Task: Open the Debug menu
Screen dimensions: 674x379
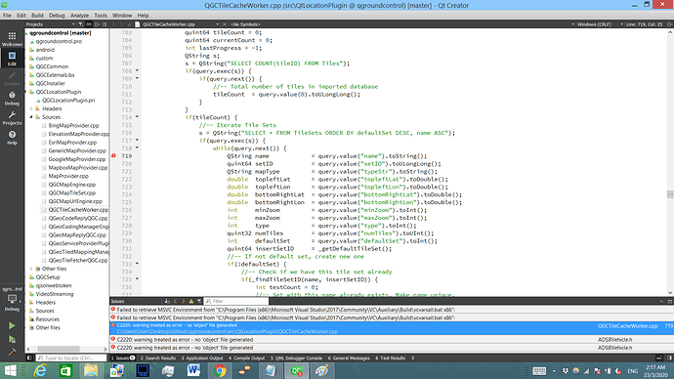Action: pyautogui.click(x=57, y=15)
